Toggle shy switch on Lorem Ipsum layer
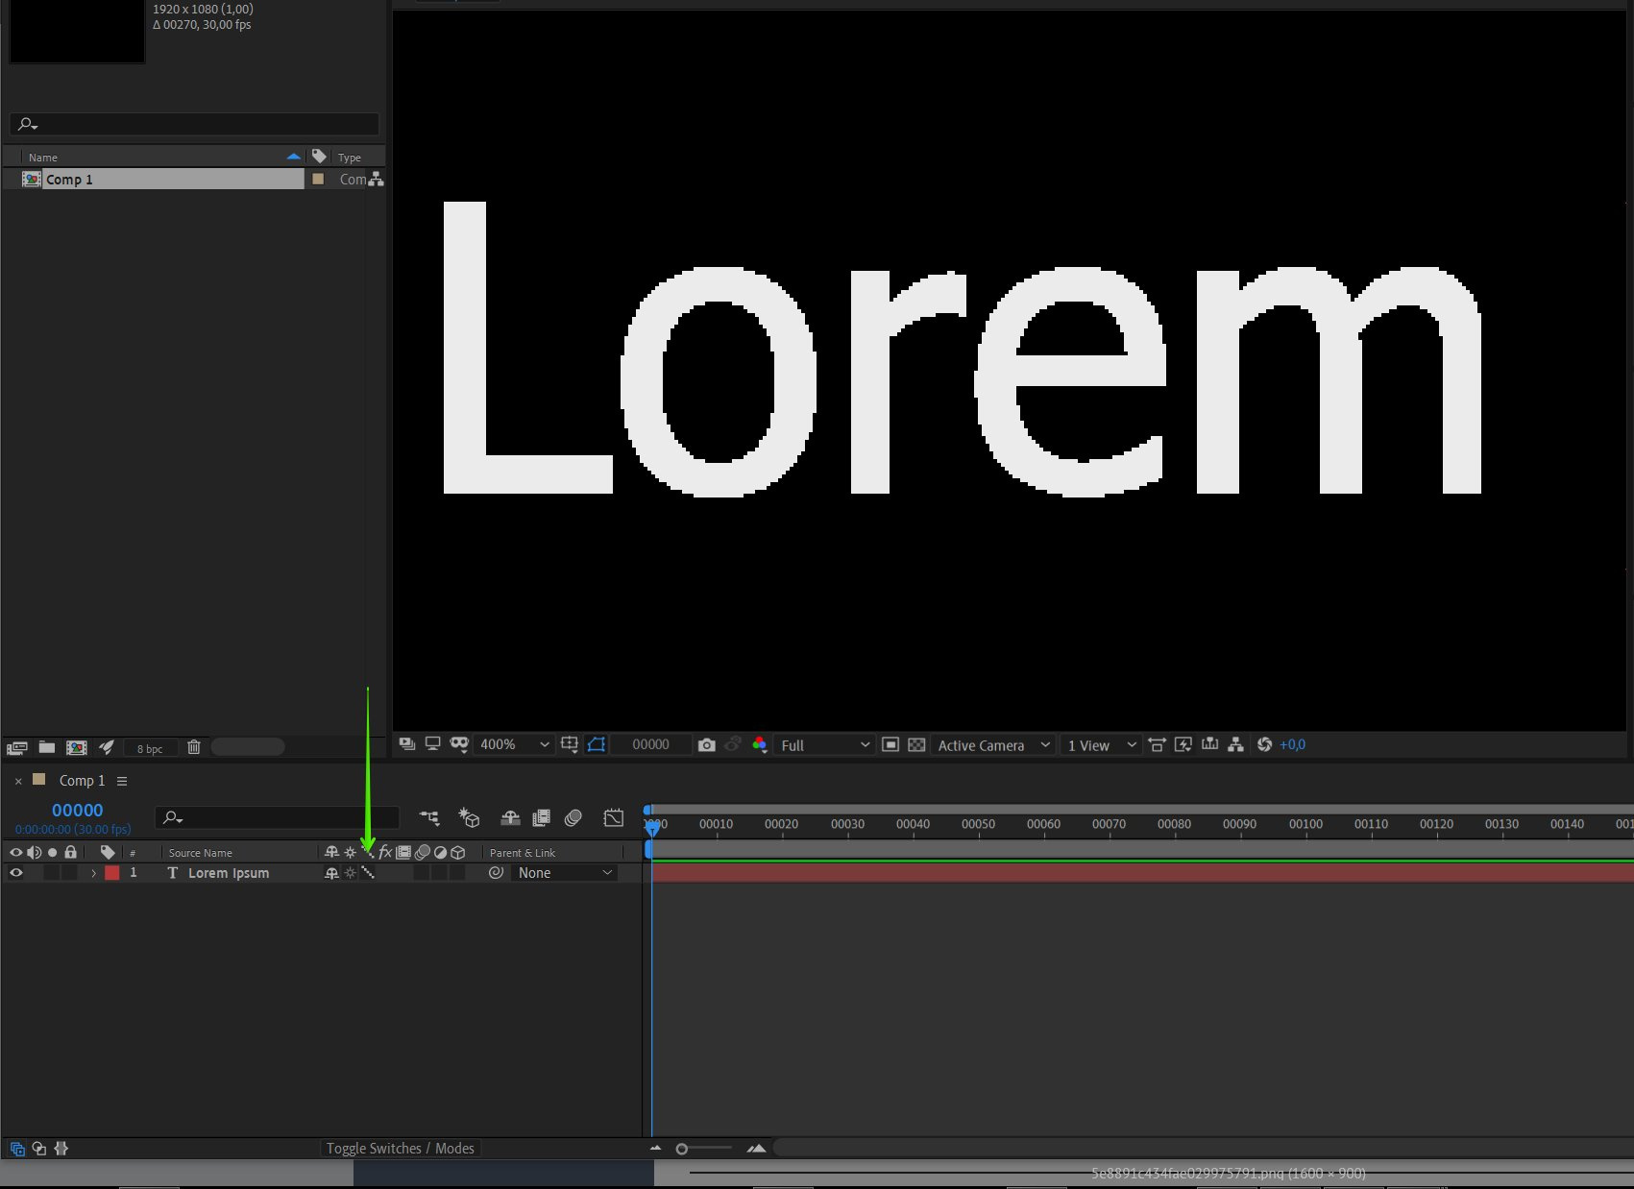The width and height of the screenshot is (1634, 1189). (x=331, y=873)
